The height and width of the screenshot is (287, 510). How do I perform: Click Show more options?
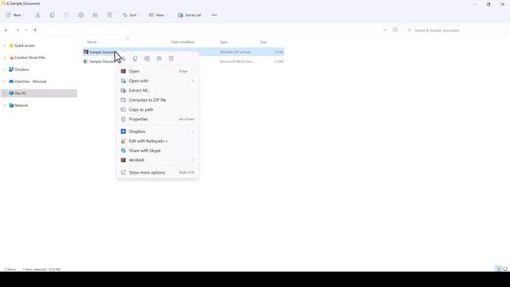pyautogui.click(x=158, y=172)
